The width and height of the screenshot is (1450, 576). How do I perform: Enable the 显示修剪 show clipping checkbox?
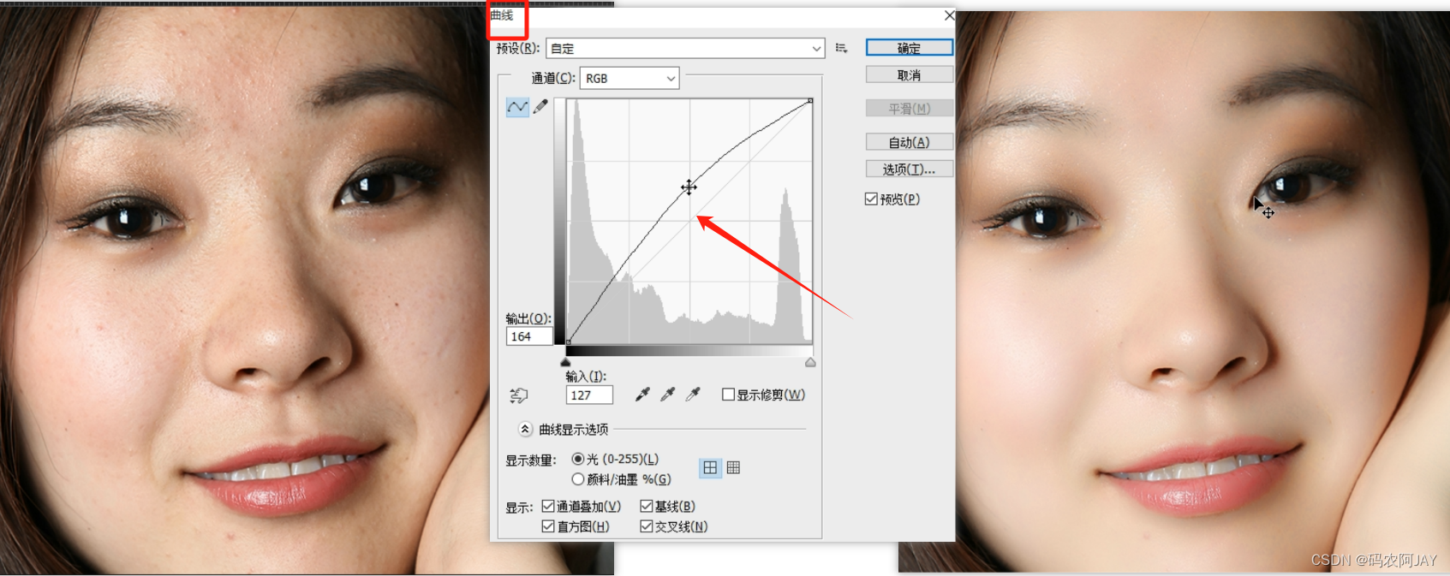[x=728, y=395]
